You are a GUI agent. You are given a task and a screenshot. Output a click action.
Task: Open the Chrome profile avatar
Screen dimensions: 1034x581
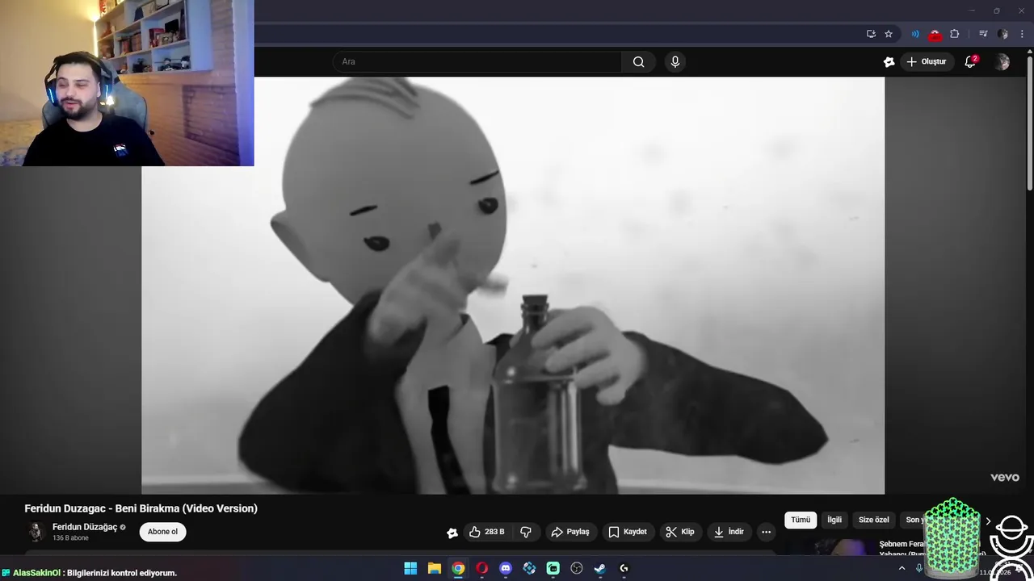[1002, 34]
